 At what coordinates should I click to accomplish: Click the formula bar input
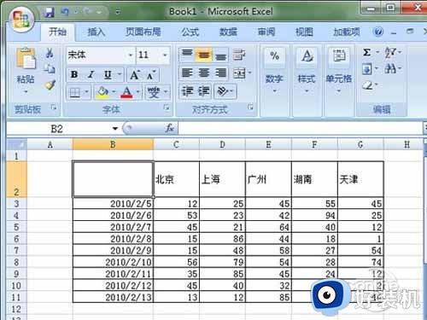301,129
